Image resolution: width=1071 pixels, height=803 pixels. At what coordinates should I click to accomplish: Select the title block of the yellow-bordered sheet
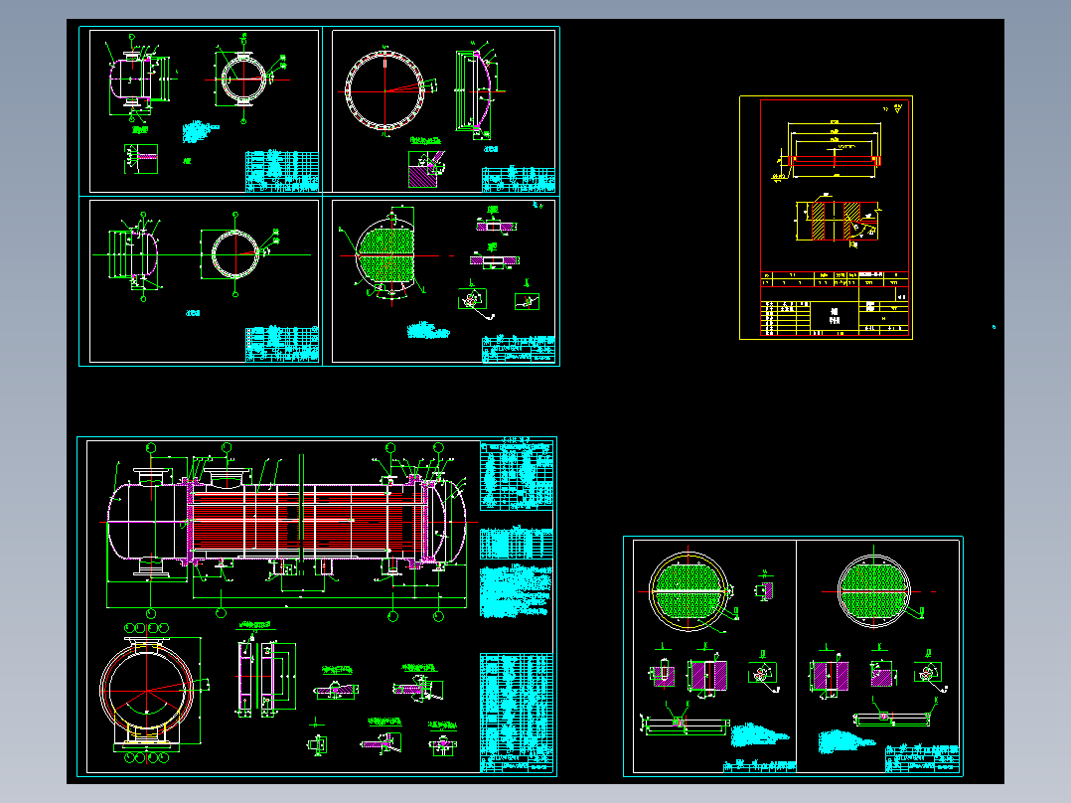point(835,305)
